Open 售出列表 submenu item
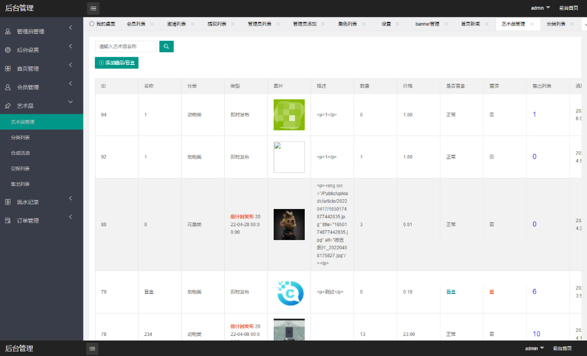Viewport: 587px width, 356px height. click(x=20, y=184)
